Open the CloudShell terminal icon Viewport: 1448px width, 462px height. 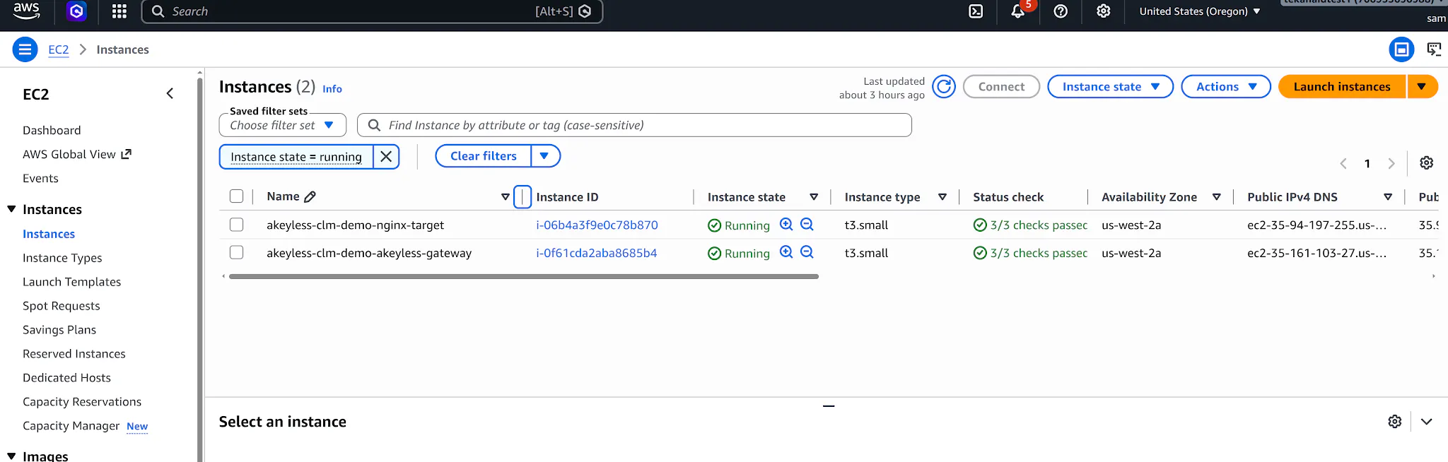coord(976,11)
